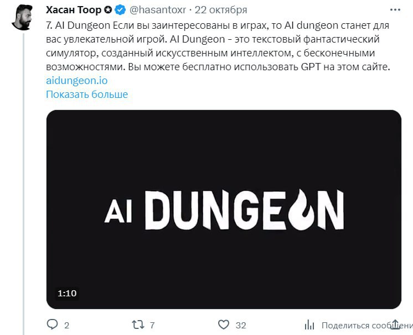The image size is (413, 335).
Task: Click the dark badge icon beside Хасан Тоор
Action: pos(108,10)
